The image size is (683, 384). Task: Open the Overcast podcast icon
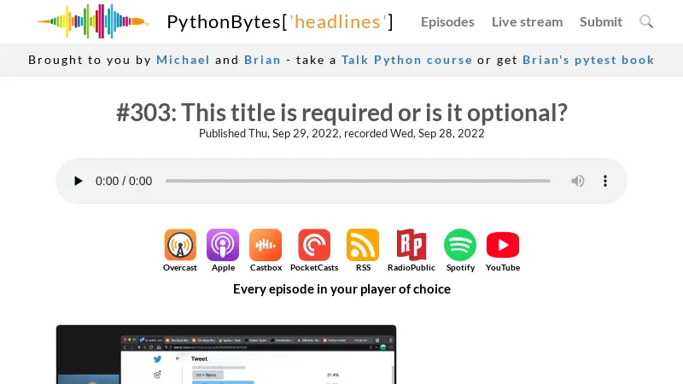click(x=180, y=245)
